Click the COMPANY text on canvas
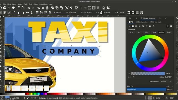178x100 pixels. [x=69, y=51]
